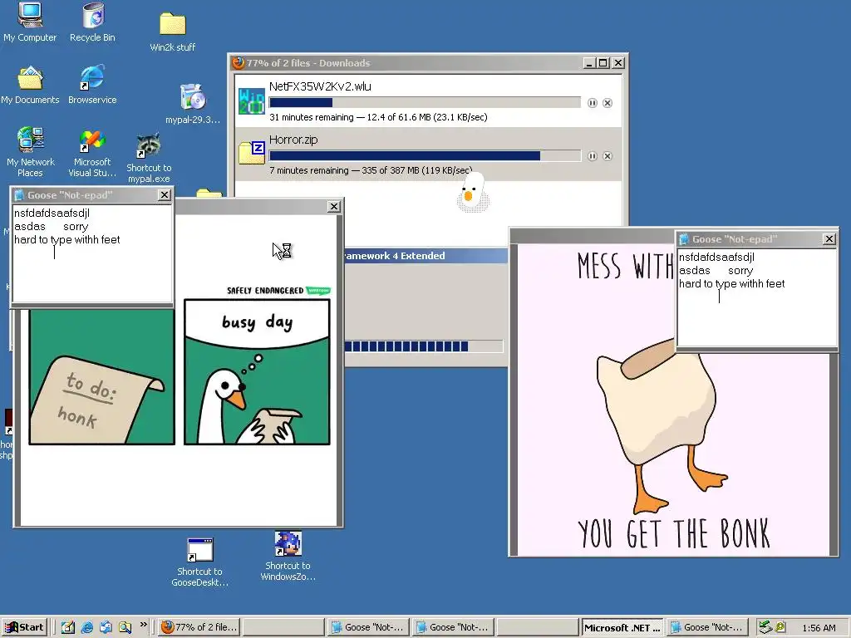The width and height of the screenshot is (851, 638).
Task: Click the NetFX35W2Kv2.wlu download progress bar
Action: [425, 102]
